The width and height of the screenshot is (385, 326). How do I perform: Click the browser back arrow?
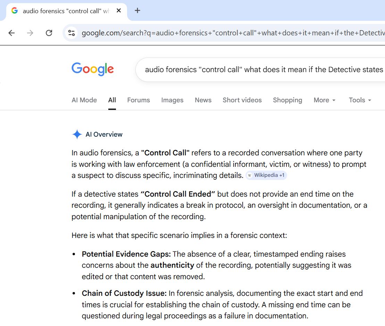(11, 33)
